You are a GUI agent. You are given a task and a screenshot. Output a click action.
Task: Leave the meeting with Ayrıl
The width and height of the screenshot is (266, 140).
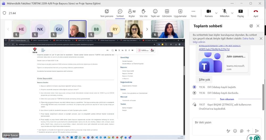(x=256, y=11)
